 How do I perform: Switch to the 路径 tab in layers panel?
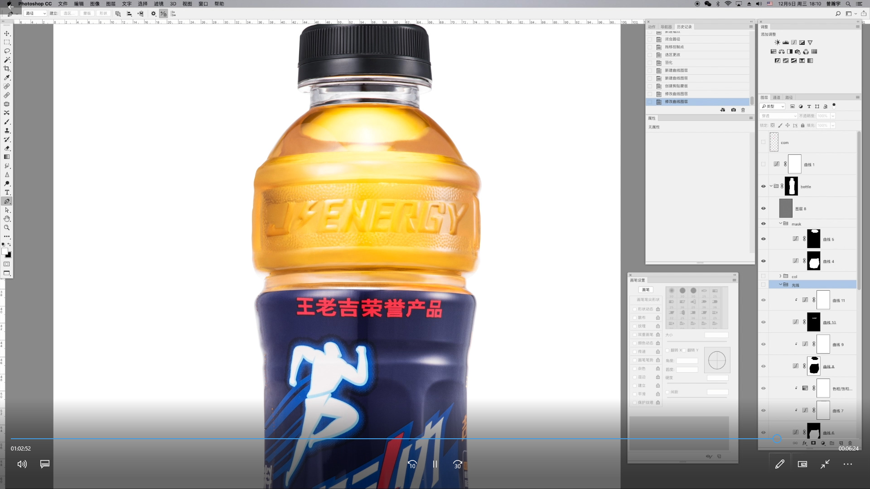(x=789, y=97)
